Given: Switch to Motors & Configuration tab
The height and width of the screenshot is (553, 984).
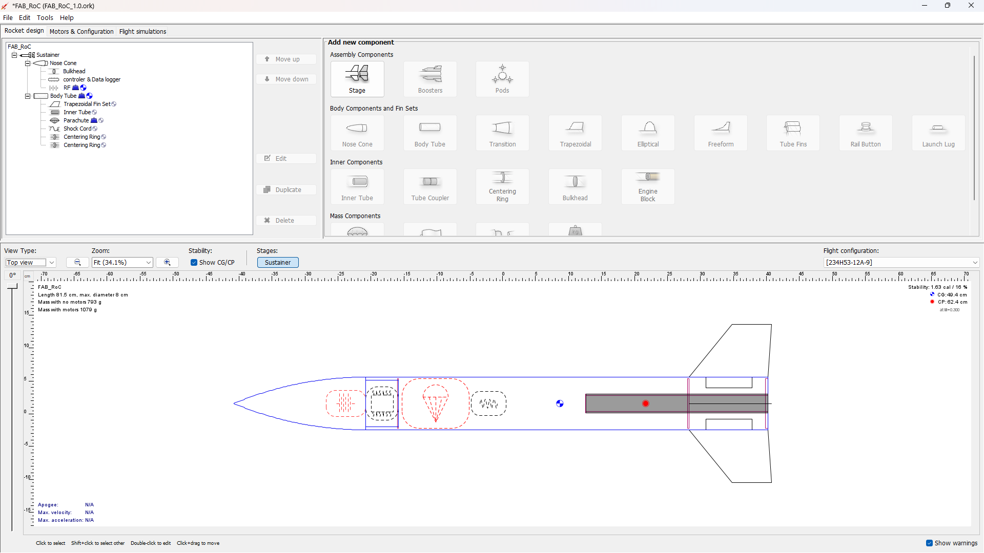Looking at the screenshot, I should coord(81,31).
